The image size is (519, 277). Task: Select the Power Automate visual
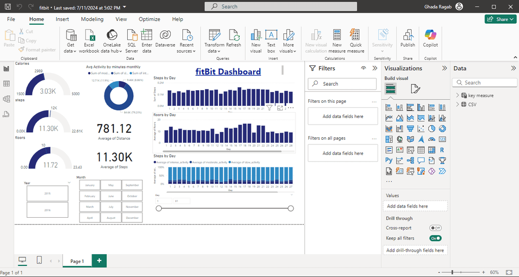point(442,171)
